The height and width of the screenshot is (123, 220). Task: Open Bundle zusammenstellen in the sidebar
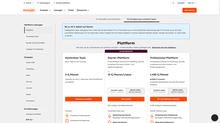pos(35,43)
